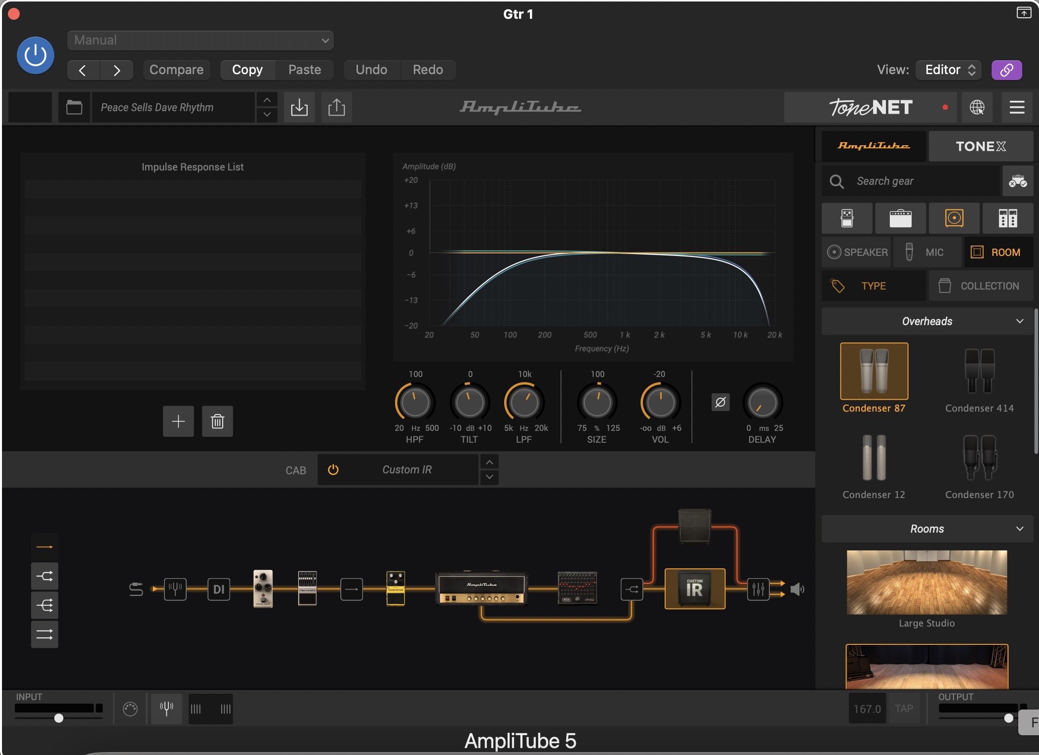Image resolution: width=1039 pixels, height=755 pixels.
Task: Click the export share preset icon
Action: click(337, 107)
